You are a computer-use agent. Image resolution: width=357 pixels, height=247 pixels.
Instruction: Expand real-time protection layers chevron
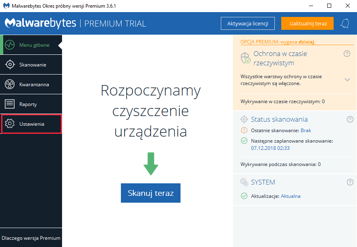tap(347, 80)
